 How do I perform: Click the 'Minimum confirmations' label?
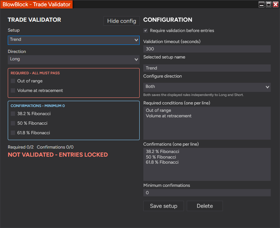tap(167, 185)
